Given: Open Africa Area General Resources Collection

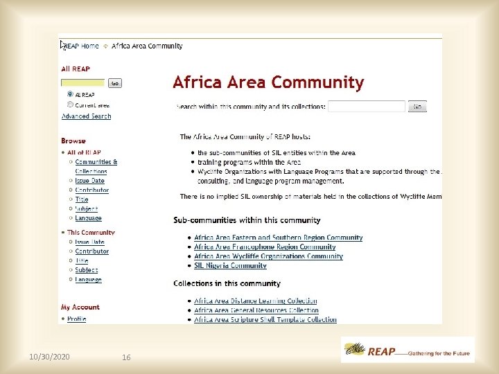Looking at the screenshot, I should pos(256,310).
